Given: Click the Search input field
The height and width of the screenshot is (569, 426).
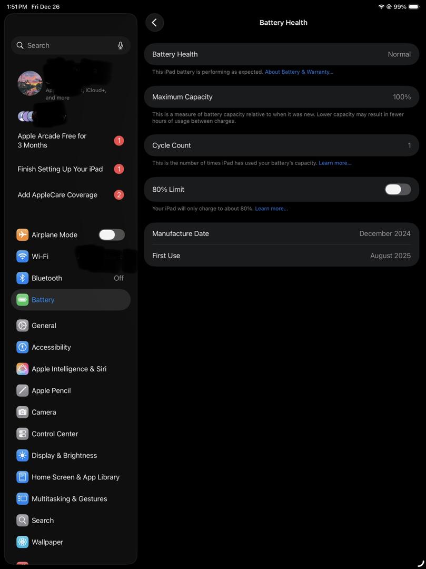Looking at the screenshot, I should click(71, 45).
